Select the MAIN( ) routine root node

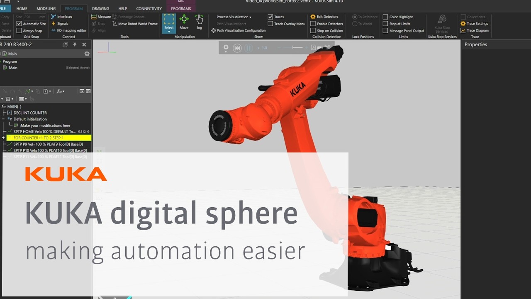12,106
